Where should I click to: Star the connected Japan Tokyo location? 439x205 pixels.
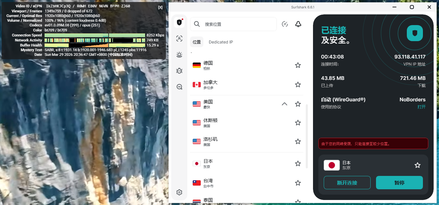(417, 165)
